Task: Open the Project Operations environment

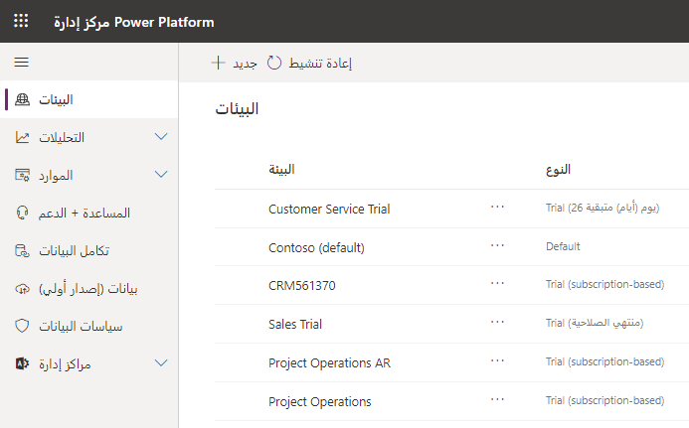Action: 320,401
